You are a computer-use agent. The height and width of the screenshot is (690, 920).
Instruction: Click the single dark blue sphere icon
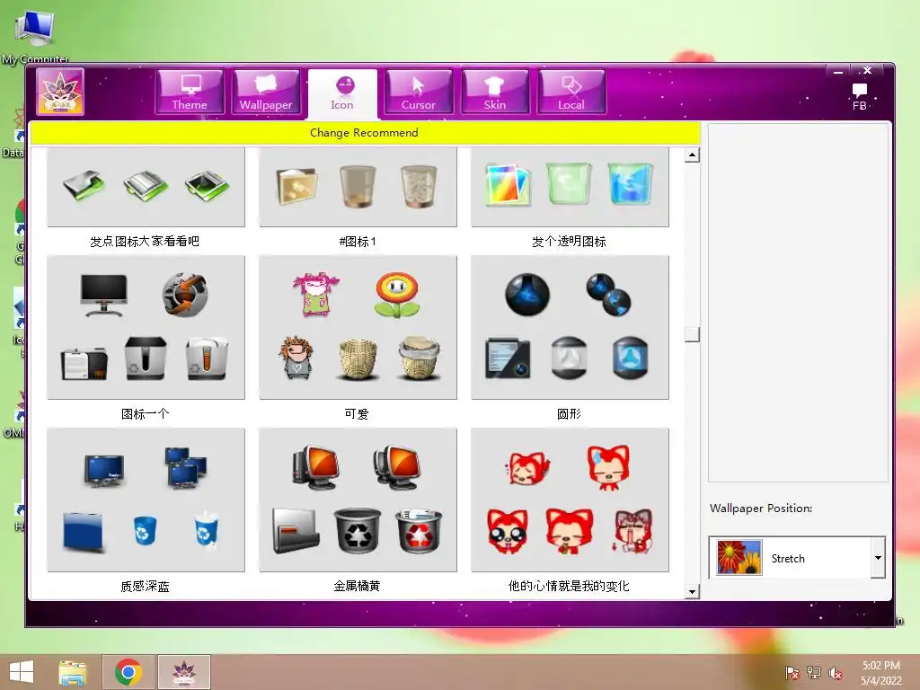point(527,295)
